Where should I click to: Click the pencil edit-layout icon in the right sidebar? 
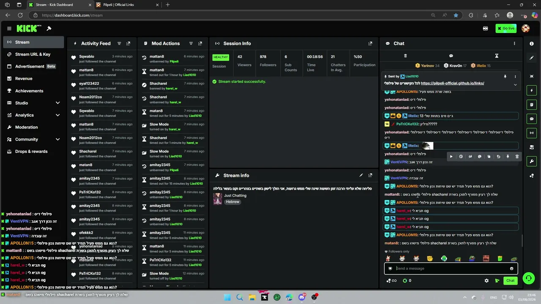pos(532,58)
